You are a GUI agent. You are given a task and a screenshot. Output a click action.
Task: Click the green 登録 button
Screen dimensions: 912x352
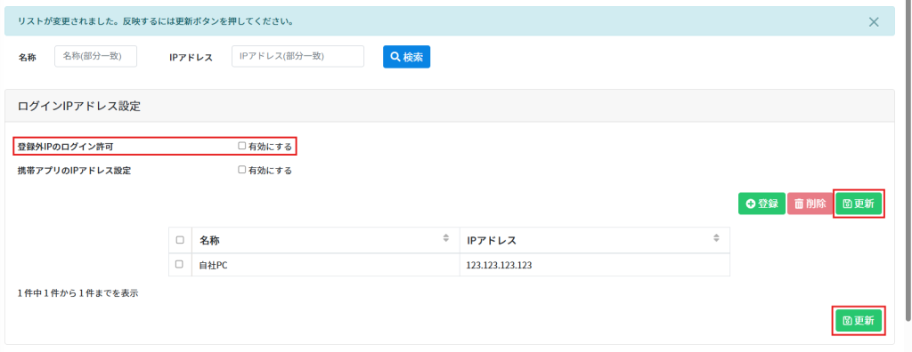click(x=762, y=204)
